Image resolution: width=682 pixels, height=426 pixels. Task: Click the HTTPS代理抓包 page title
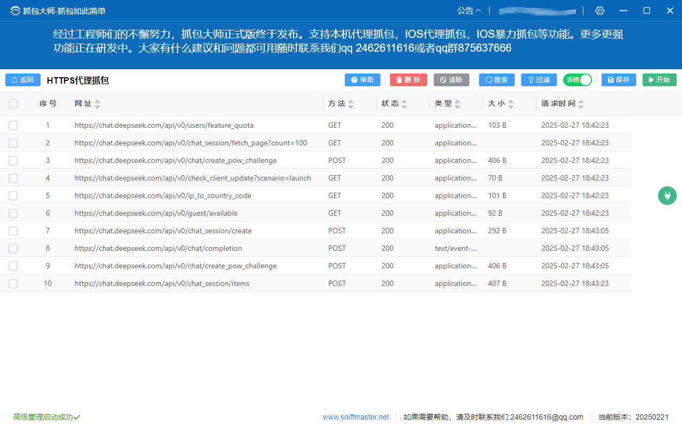78,80
